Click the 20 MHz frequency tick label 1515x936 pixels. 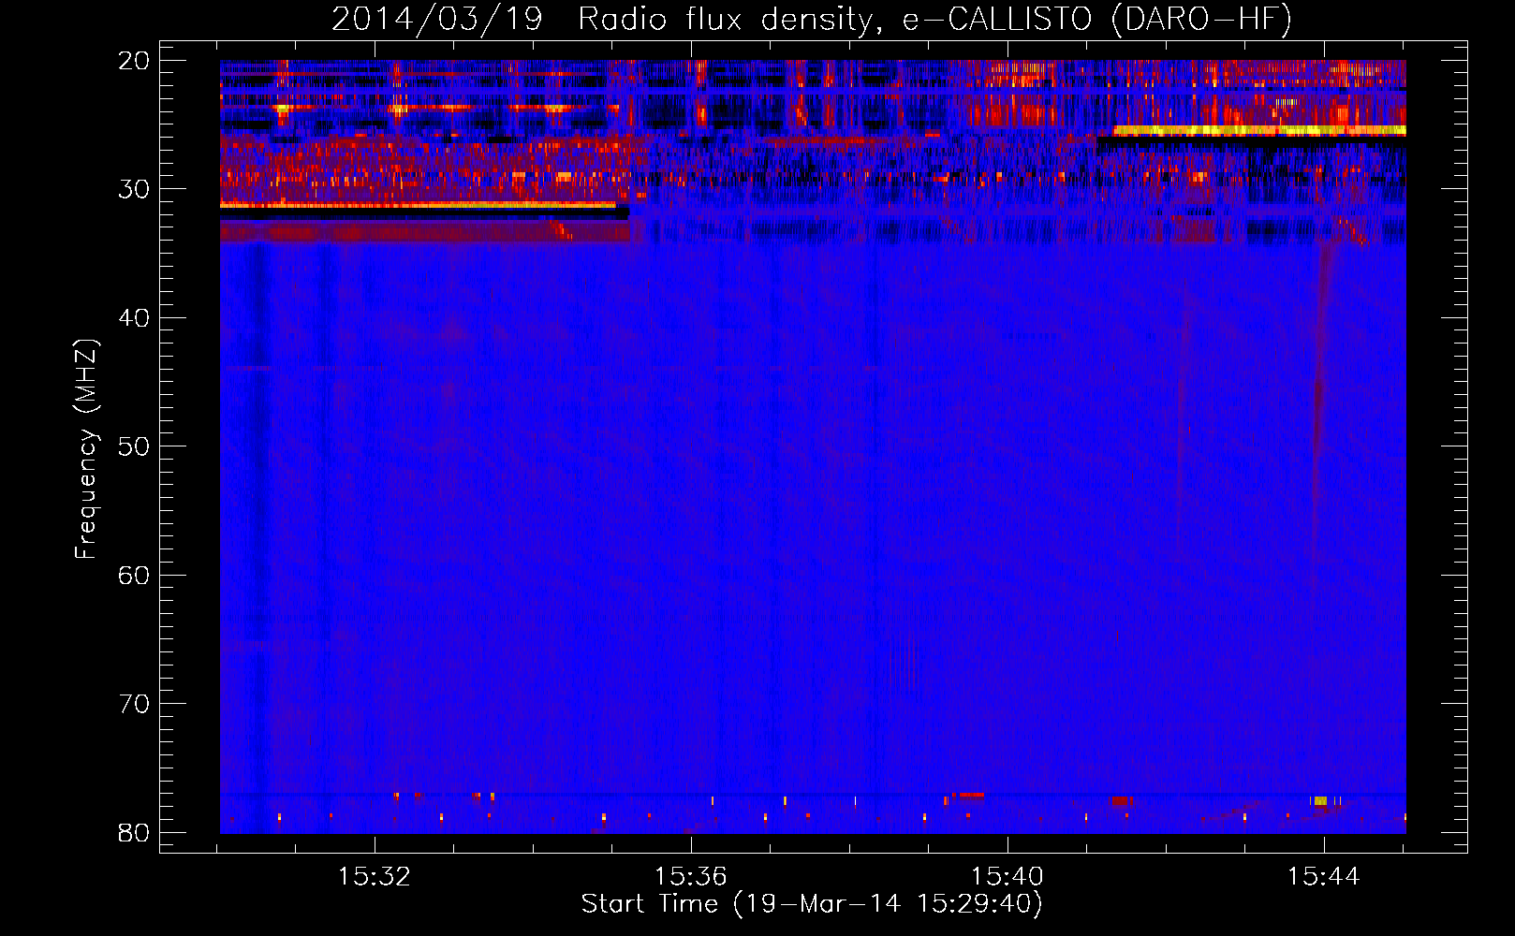134,61
